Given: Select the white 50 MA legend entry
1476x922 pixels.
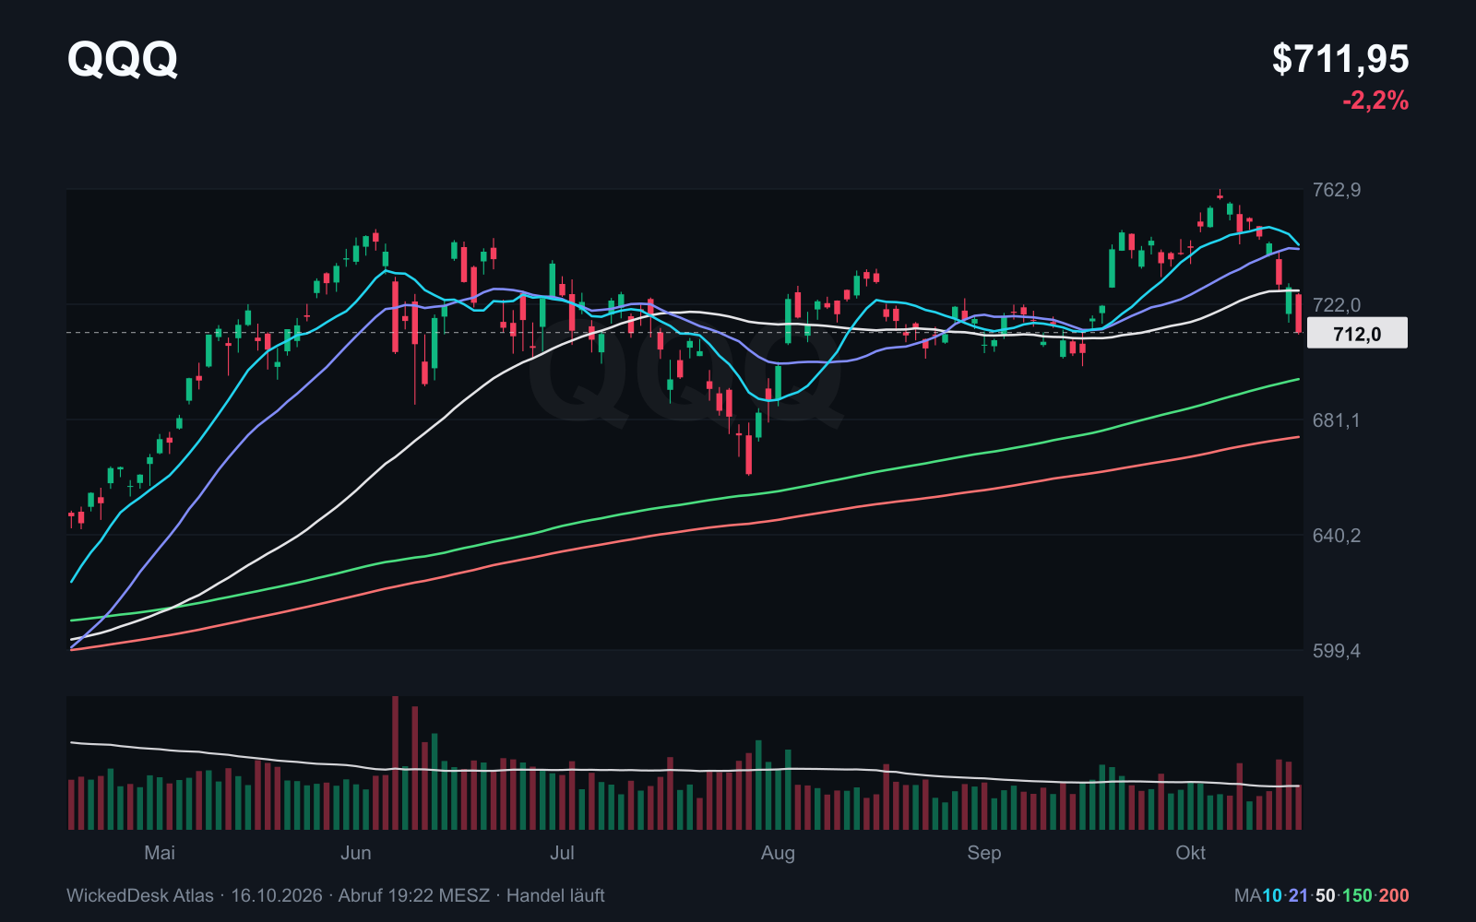Looking at the screenshot, I should pos(1326,895).
